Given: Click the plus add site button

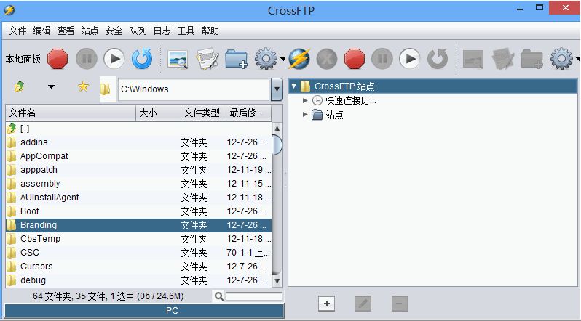Looking at the screenshot, I should coord(327,304).
